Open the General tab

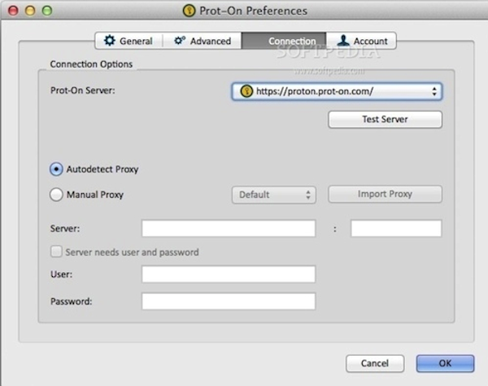click(x=129, y=41)
